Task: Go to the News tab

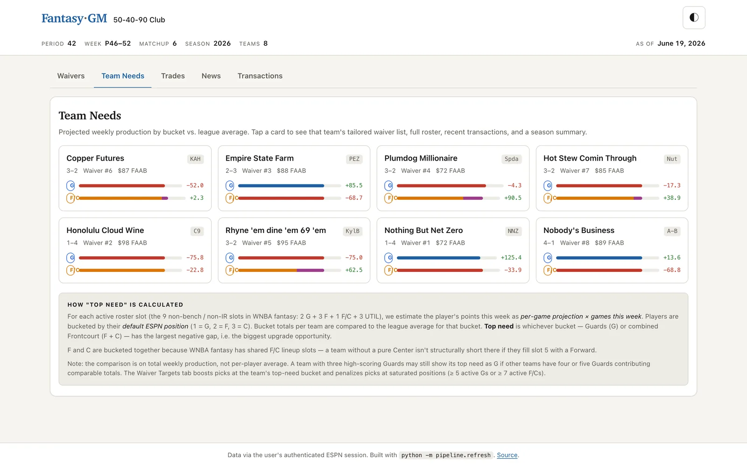Action: pos(211,76)
